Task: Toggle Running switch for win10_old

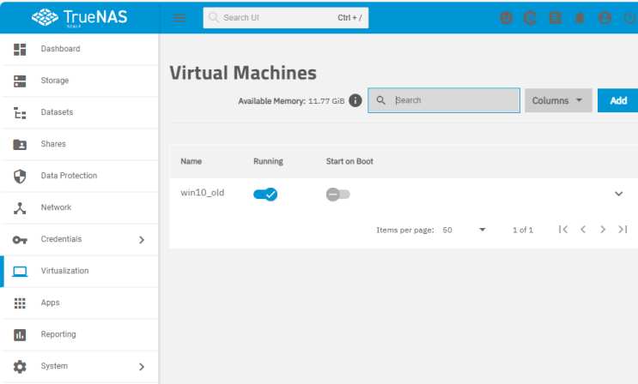Action: (265, 195)
